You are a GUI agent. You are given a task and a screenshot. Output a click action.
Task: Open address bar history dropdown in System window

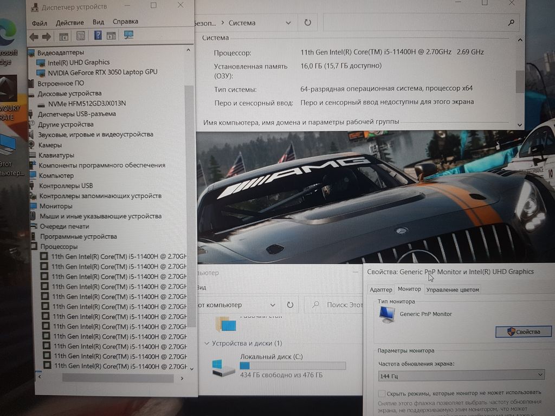(287, 23)
